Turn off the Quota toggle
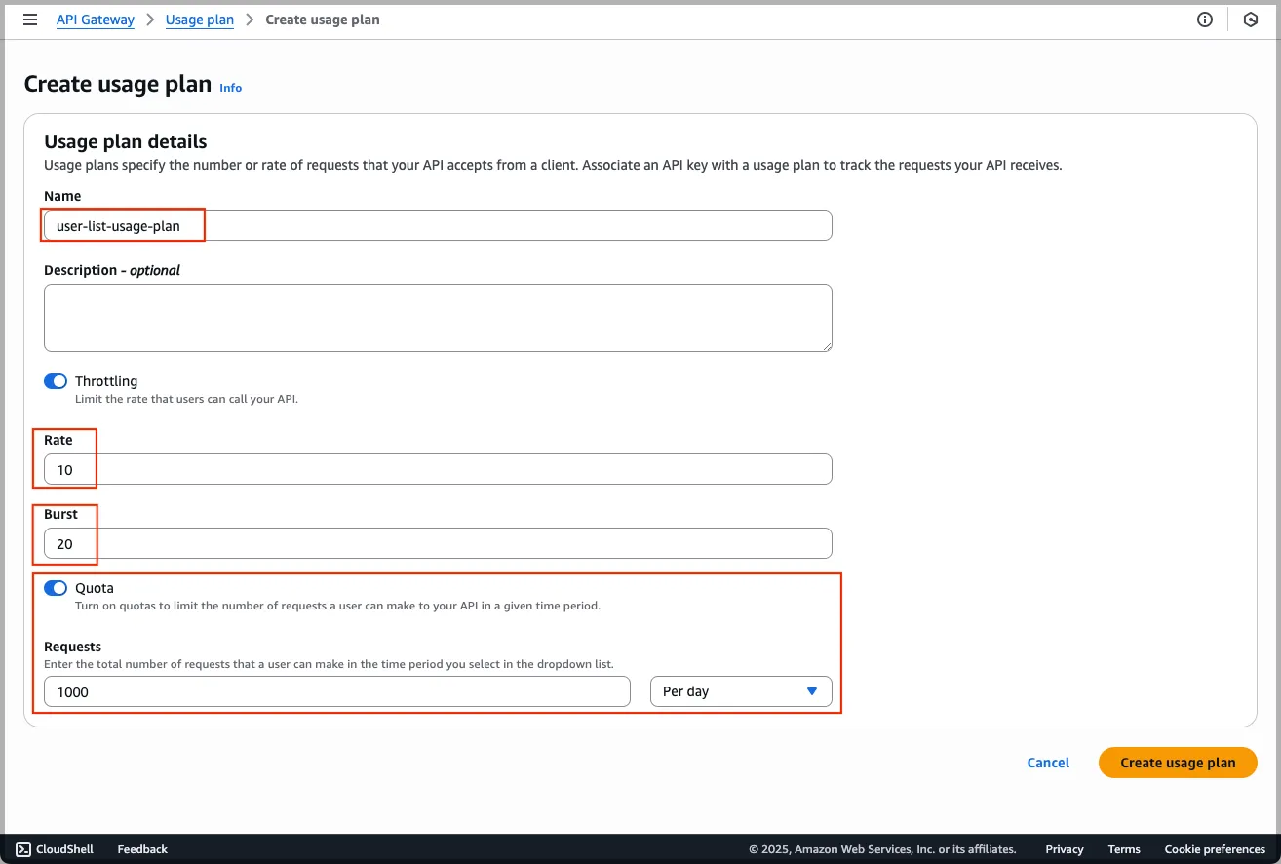 point(56,588)
